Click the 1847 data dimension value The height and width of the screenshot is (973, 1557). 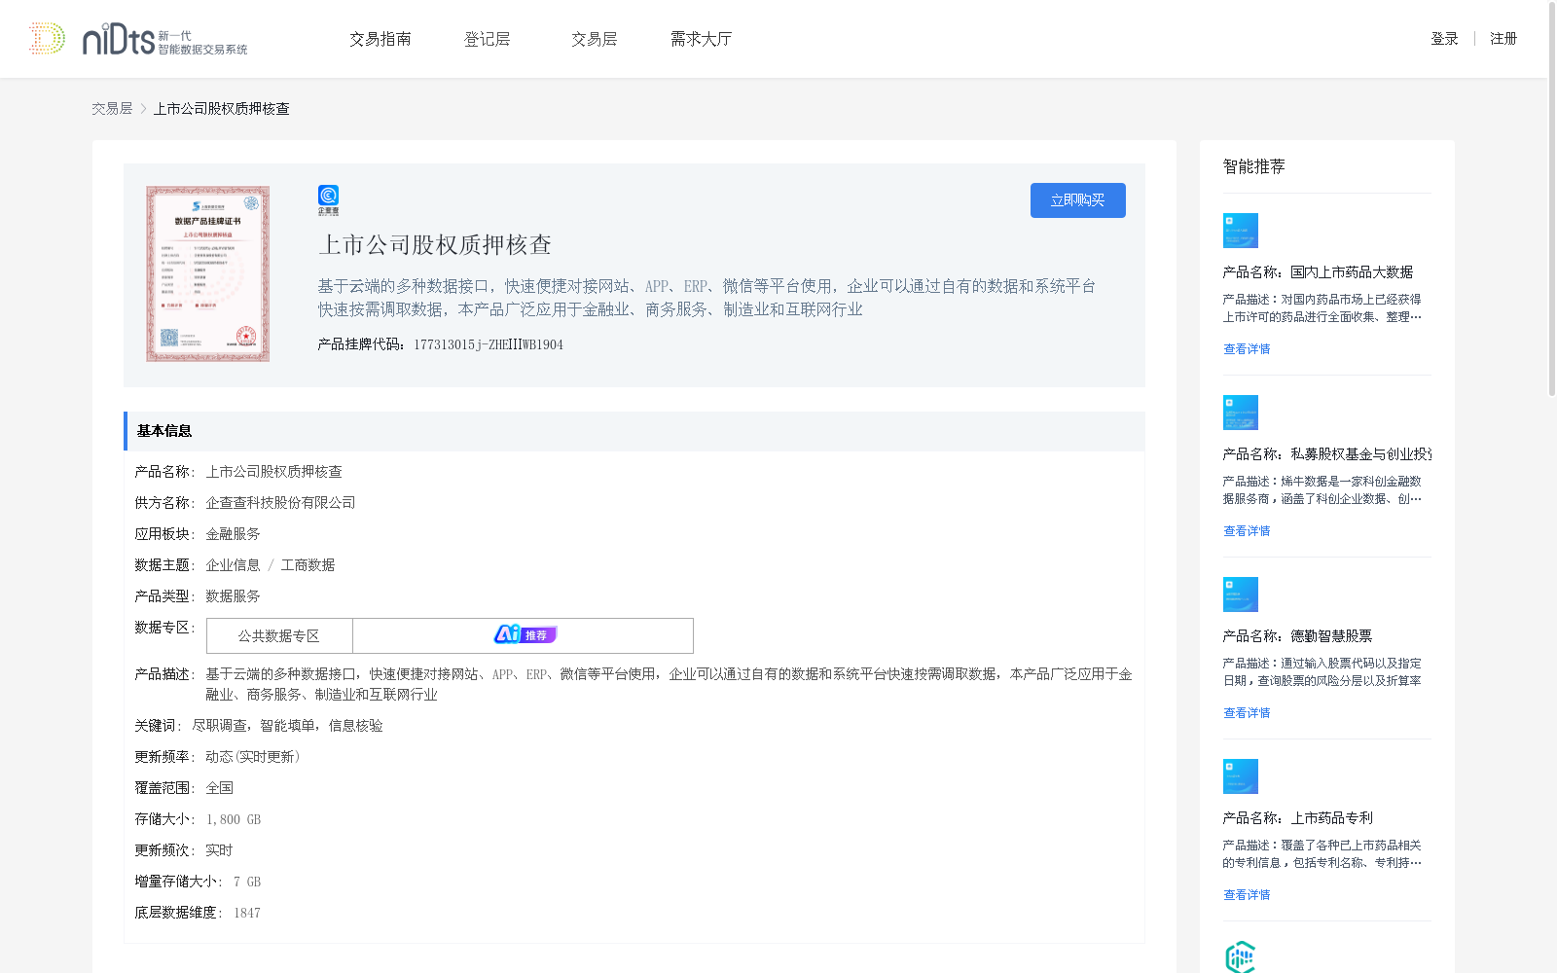tap(247, 913)
